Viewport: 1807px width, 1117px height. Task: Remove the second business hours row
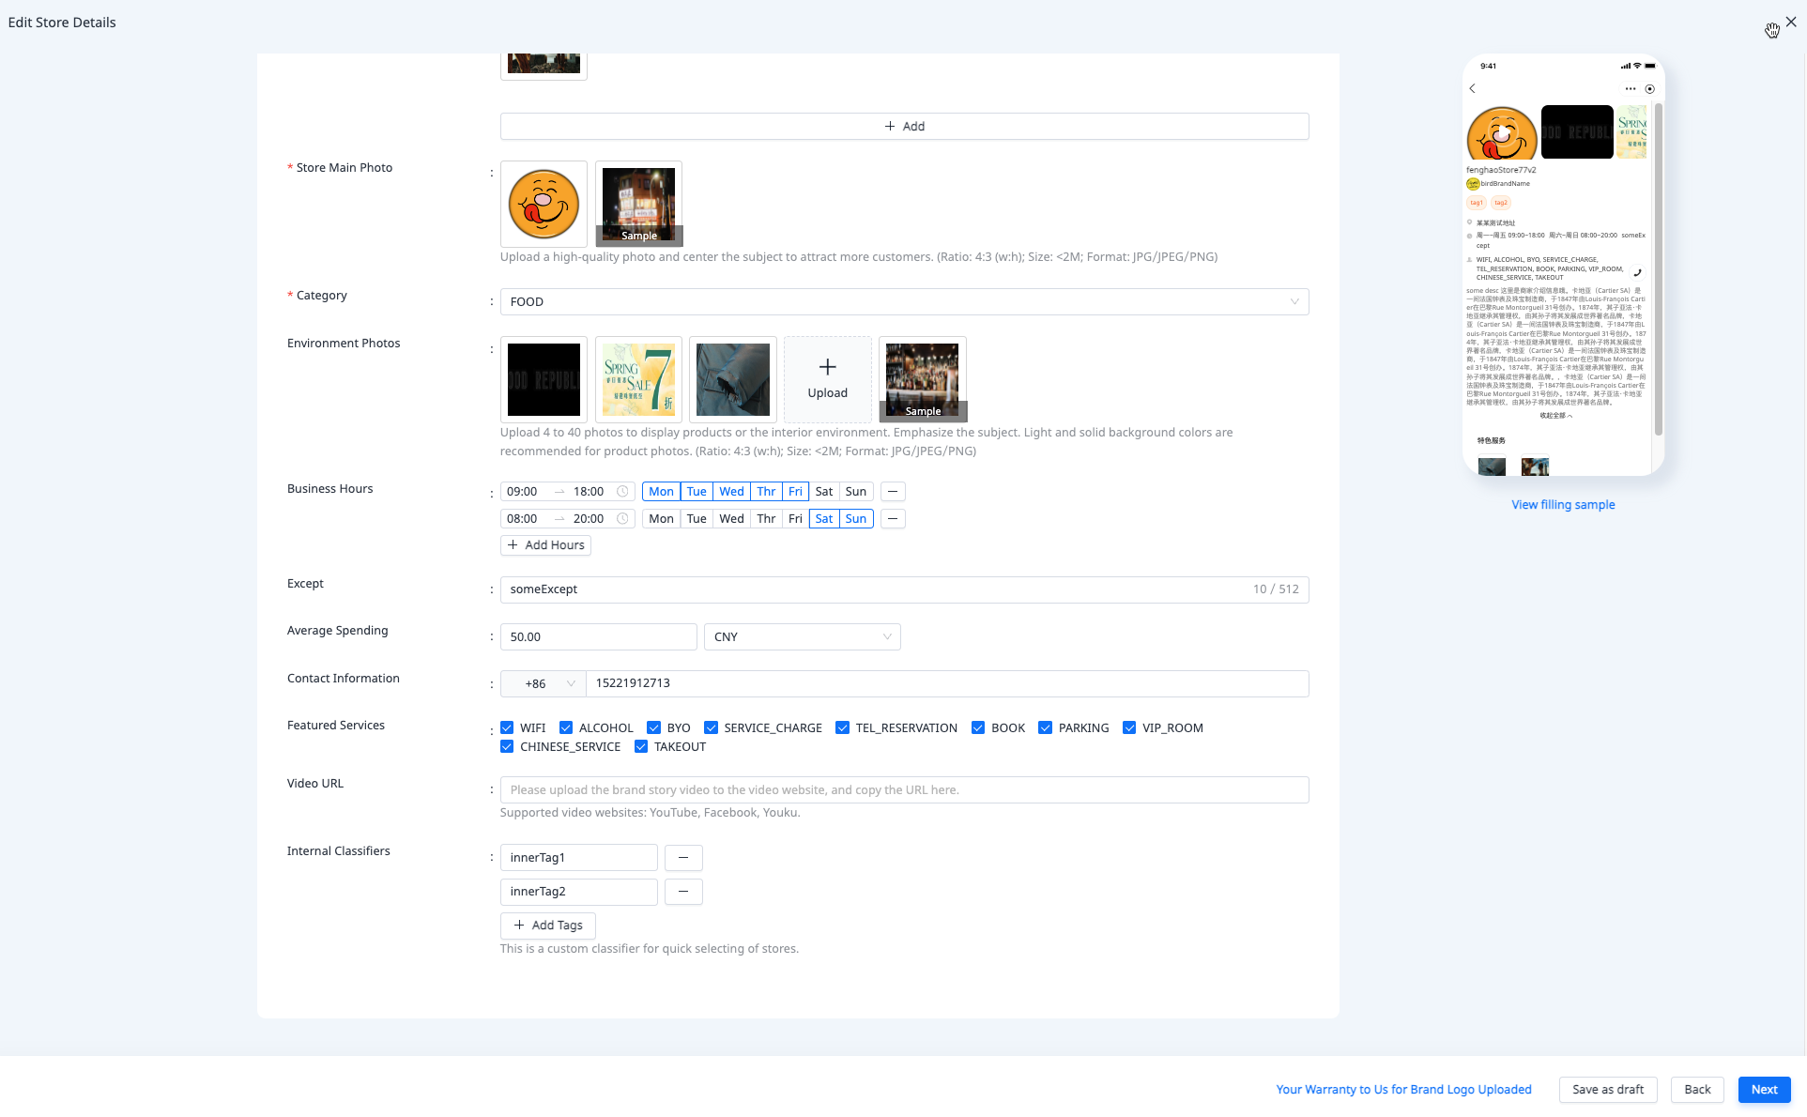(x=893, y=519)
